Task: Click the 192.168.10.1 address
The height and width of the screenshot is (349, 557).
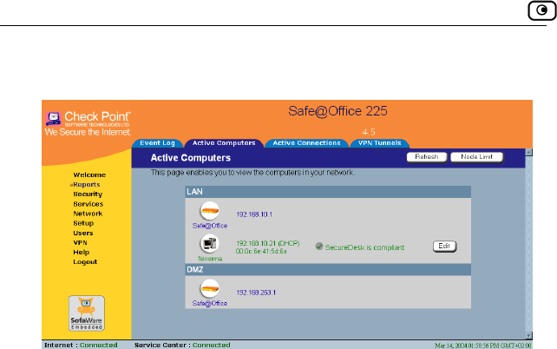Action: click(x=254, y=214)
